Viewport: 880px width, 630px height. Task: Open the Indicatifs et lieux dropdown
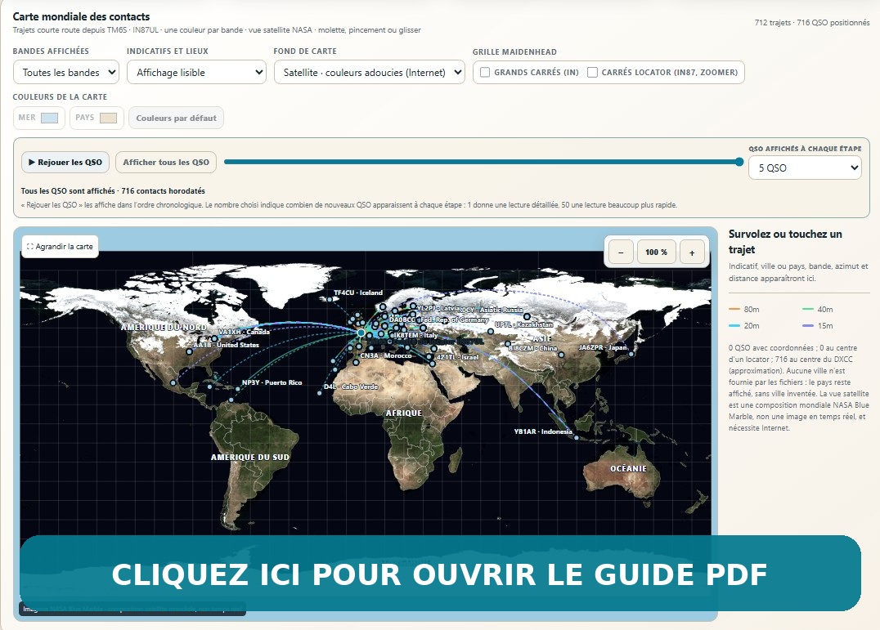[196, 72]
